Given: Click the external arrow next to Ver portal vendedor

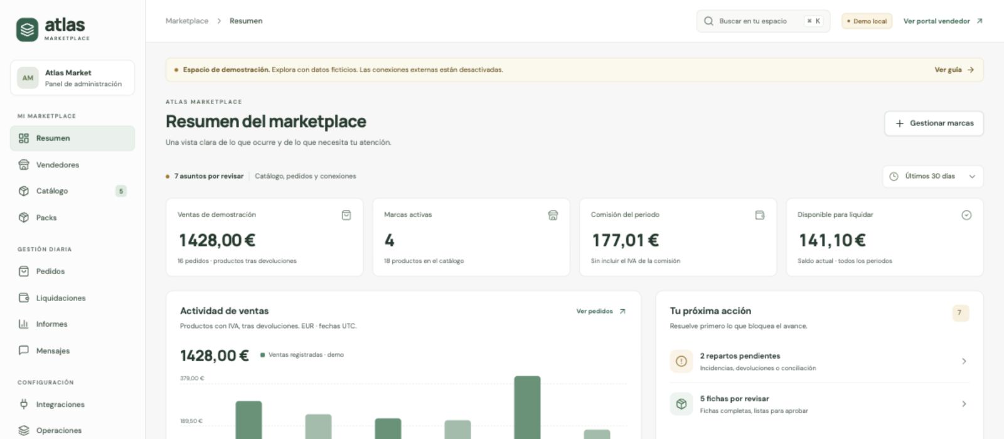Looking at the screenshot, I should (980, 21).
